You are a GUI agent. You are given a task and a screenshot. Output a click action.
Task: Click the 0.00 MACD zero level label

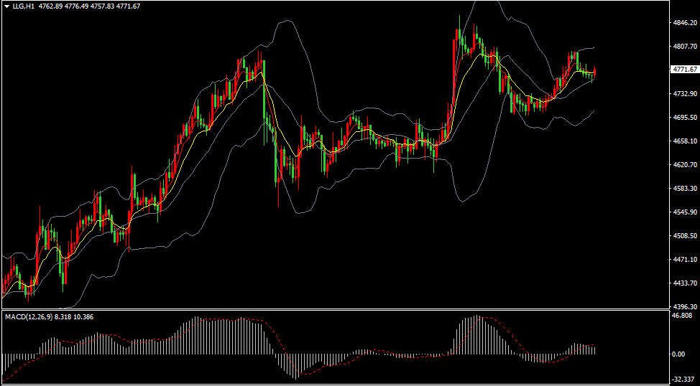point(678,354)
